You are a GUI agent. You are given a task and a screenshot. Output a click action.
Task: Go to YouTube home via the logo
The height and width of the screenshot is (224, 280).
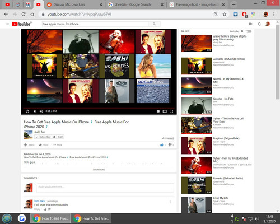pyautogui.click(x=22, y=24)
